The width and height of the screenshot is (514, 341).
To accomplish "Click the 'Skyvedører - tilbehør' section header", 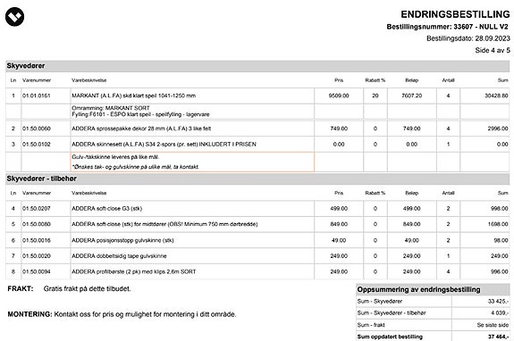I will (x=257, y=179).
